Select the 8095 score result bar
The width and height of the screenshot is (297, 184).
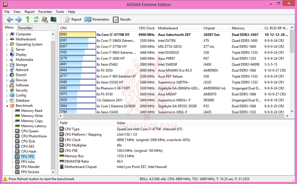(x=78, y=35)
